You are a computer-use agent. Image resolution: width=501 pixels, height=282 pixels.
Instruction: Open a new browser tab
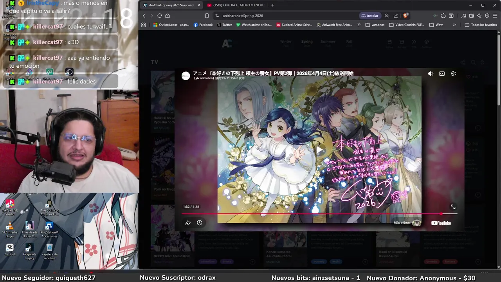[272, 5]
